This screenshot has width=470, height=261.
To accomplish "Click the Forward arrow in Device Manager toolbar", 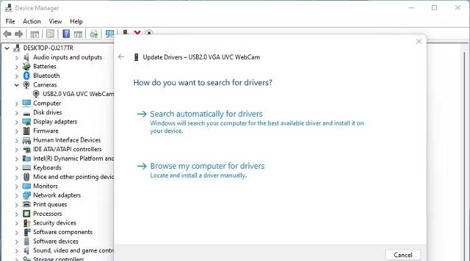I will point(19,34).
